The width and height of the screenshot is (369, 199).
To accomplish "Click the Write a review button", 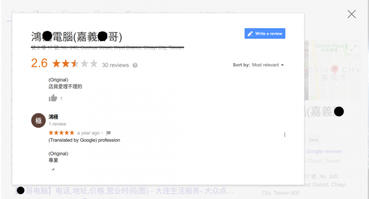I will [265, 33].
